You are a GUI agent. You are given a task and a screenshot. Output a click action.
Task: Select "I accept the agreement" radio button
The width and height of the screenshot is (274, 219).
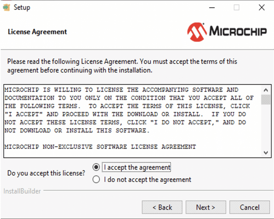(96, 167)
